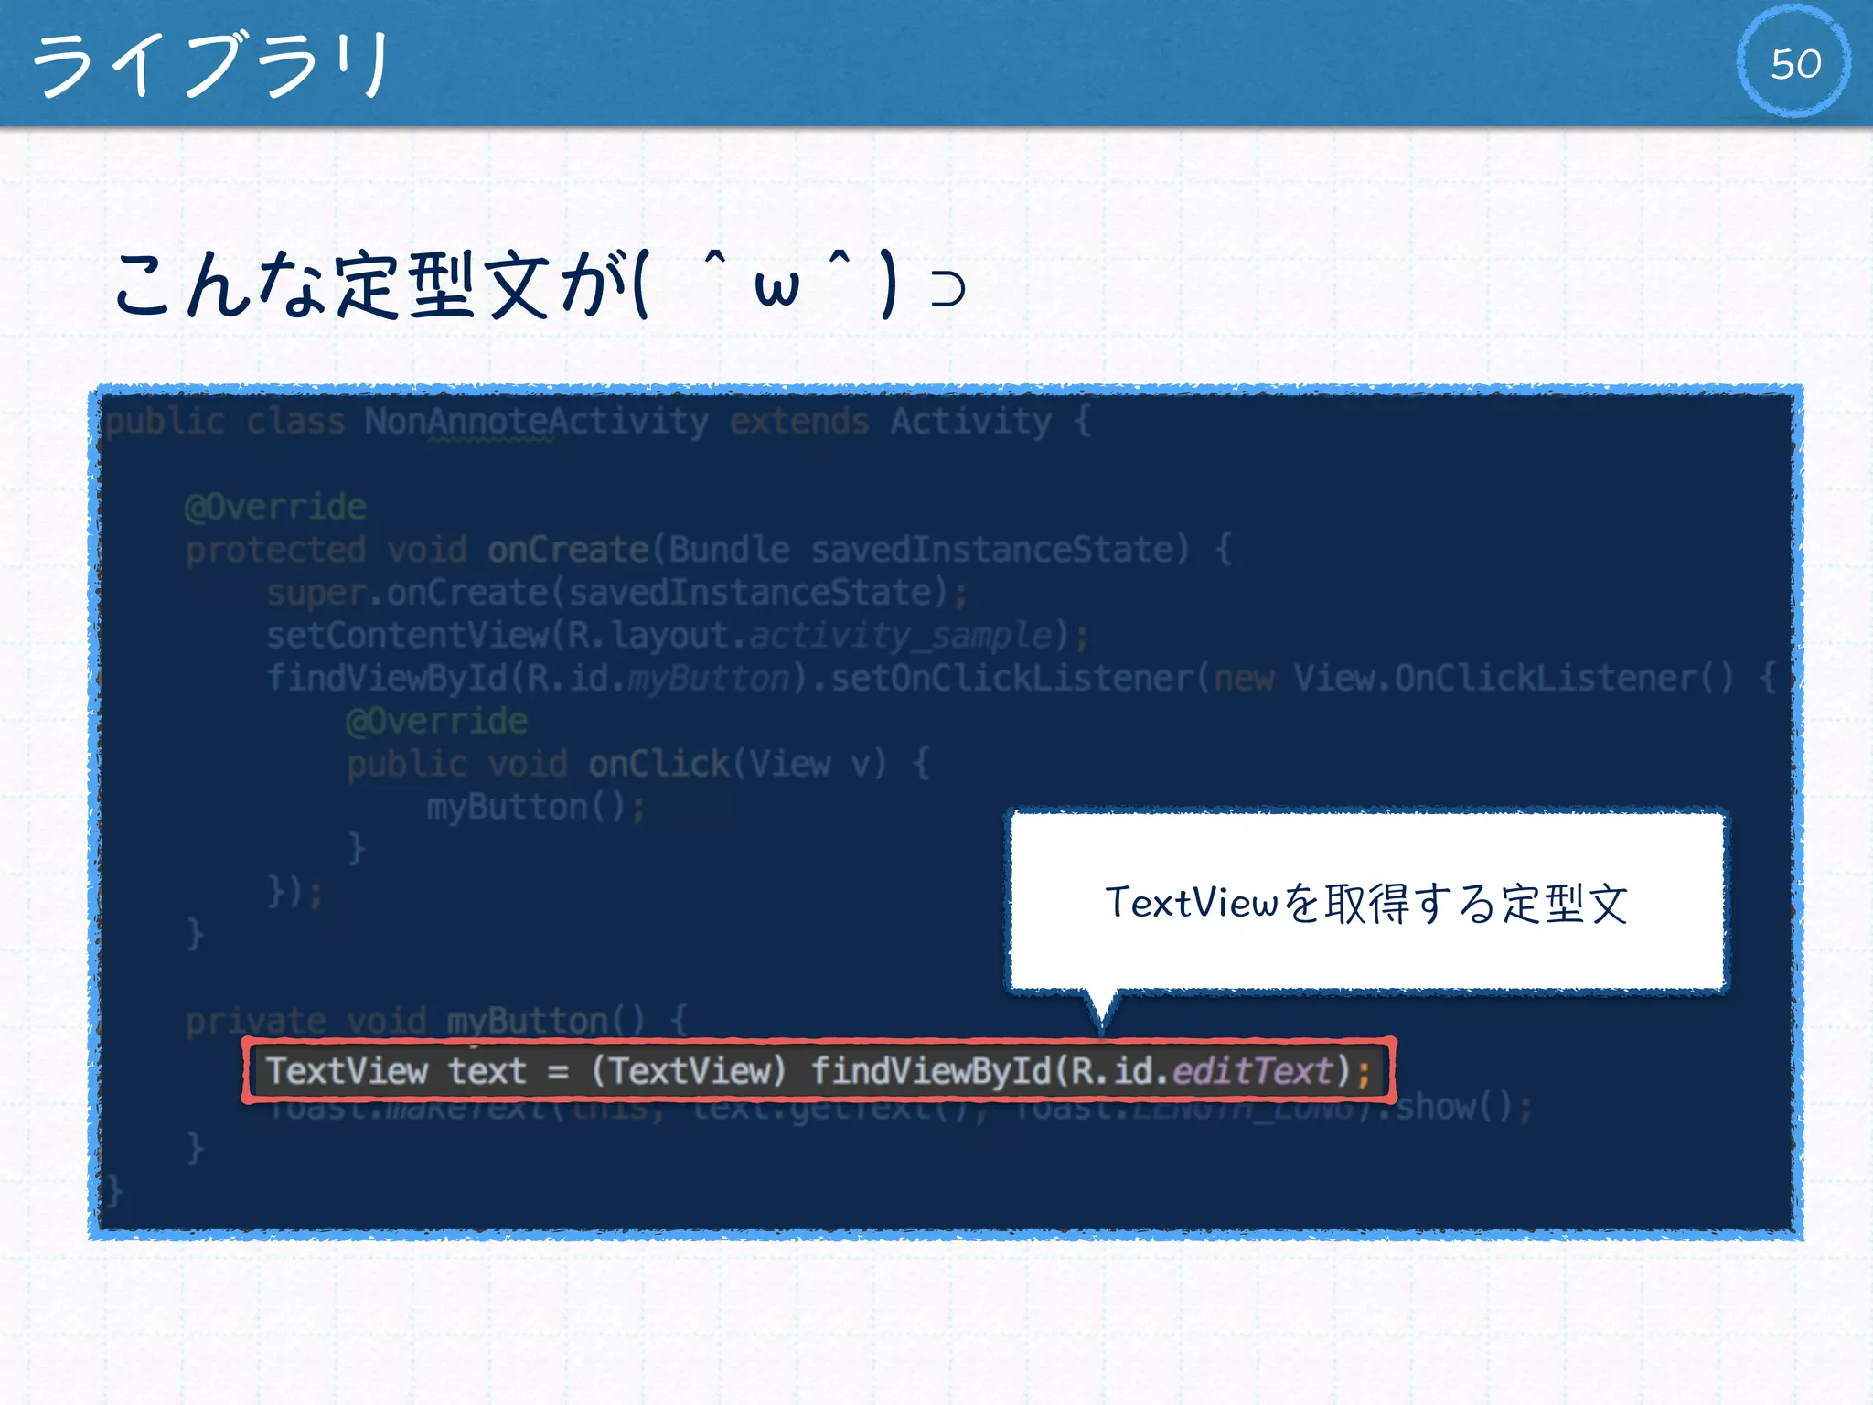Click myButton id in findViewById call
The image size is (1873, 1405).
coord(709,679)
